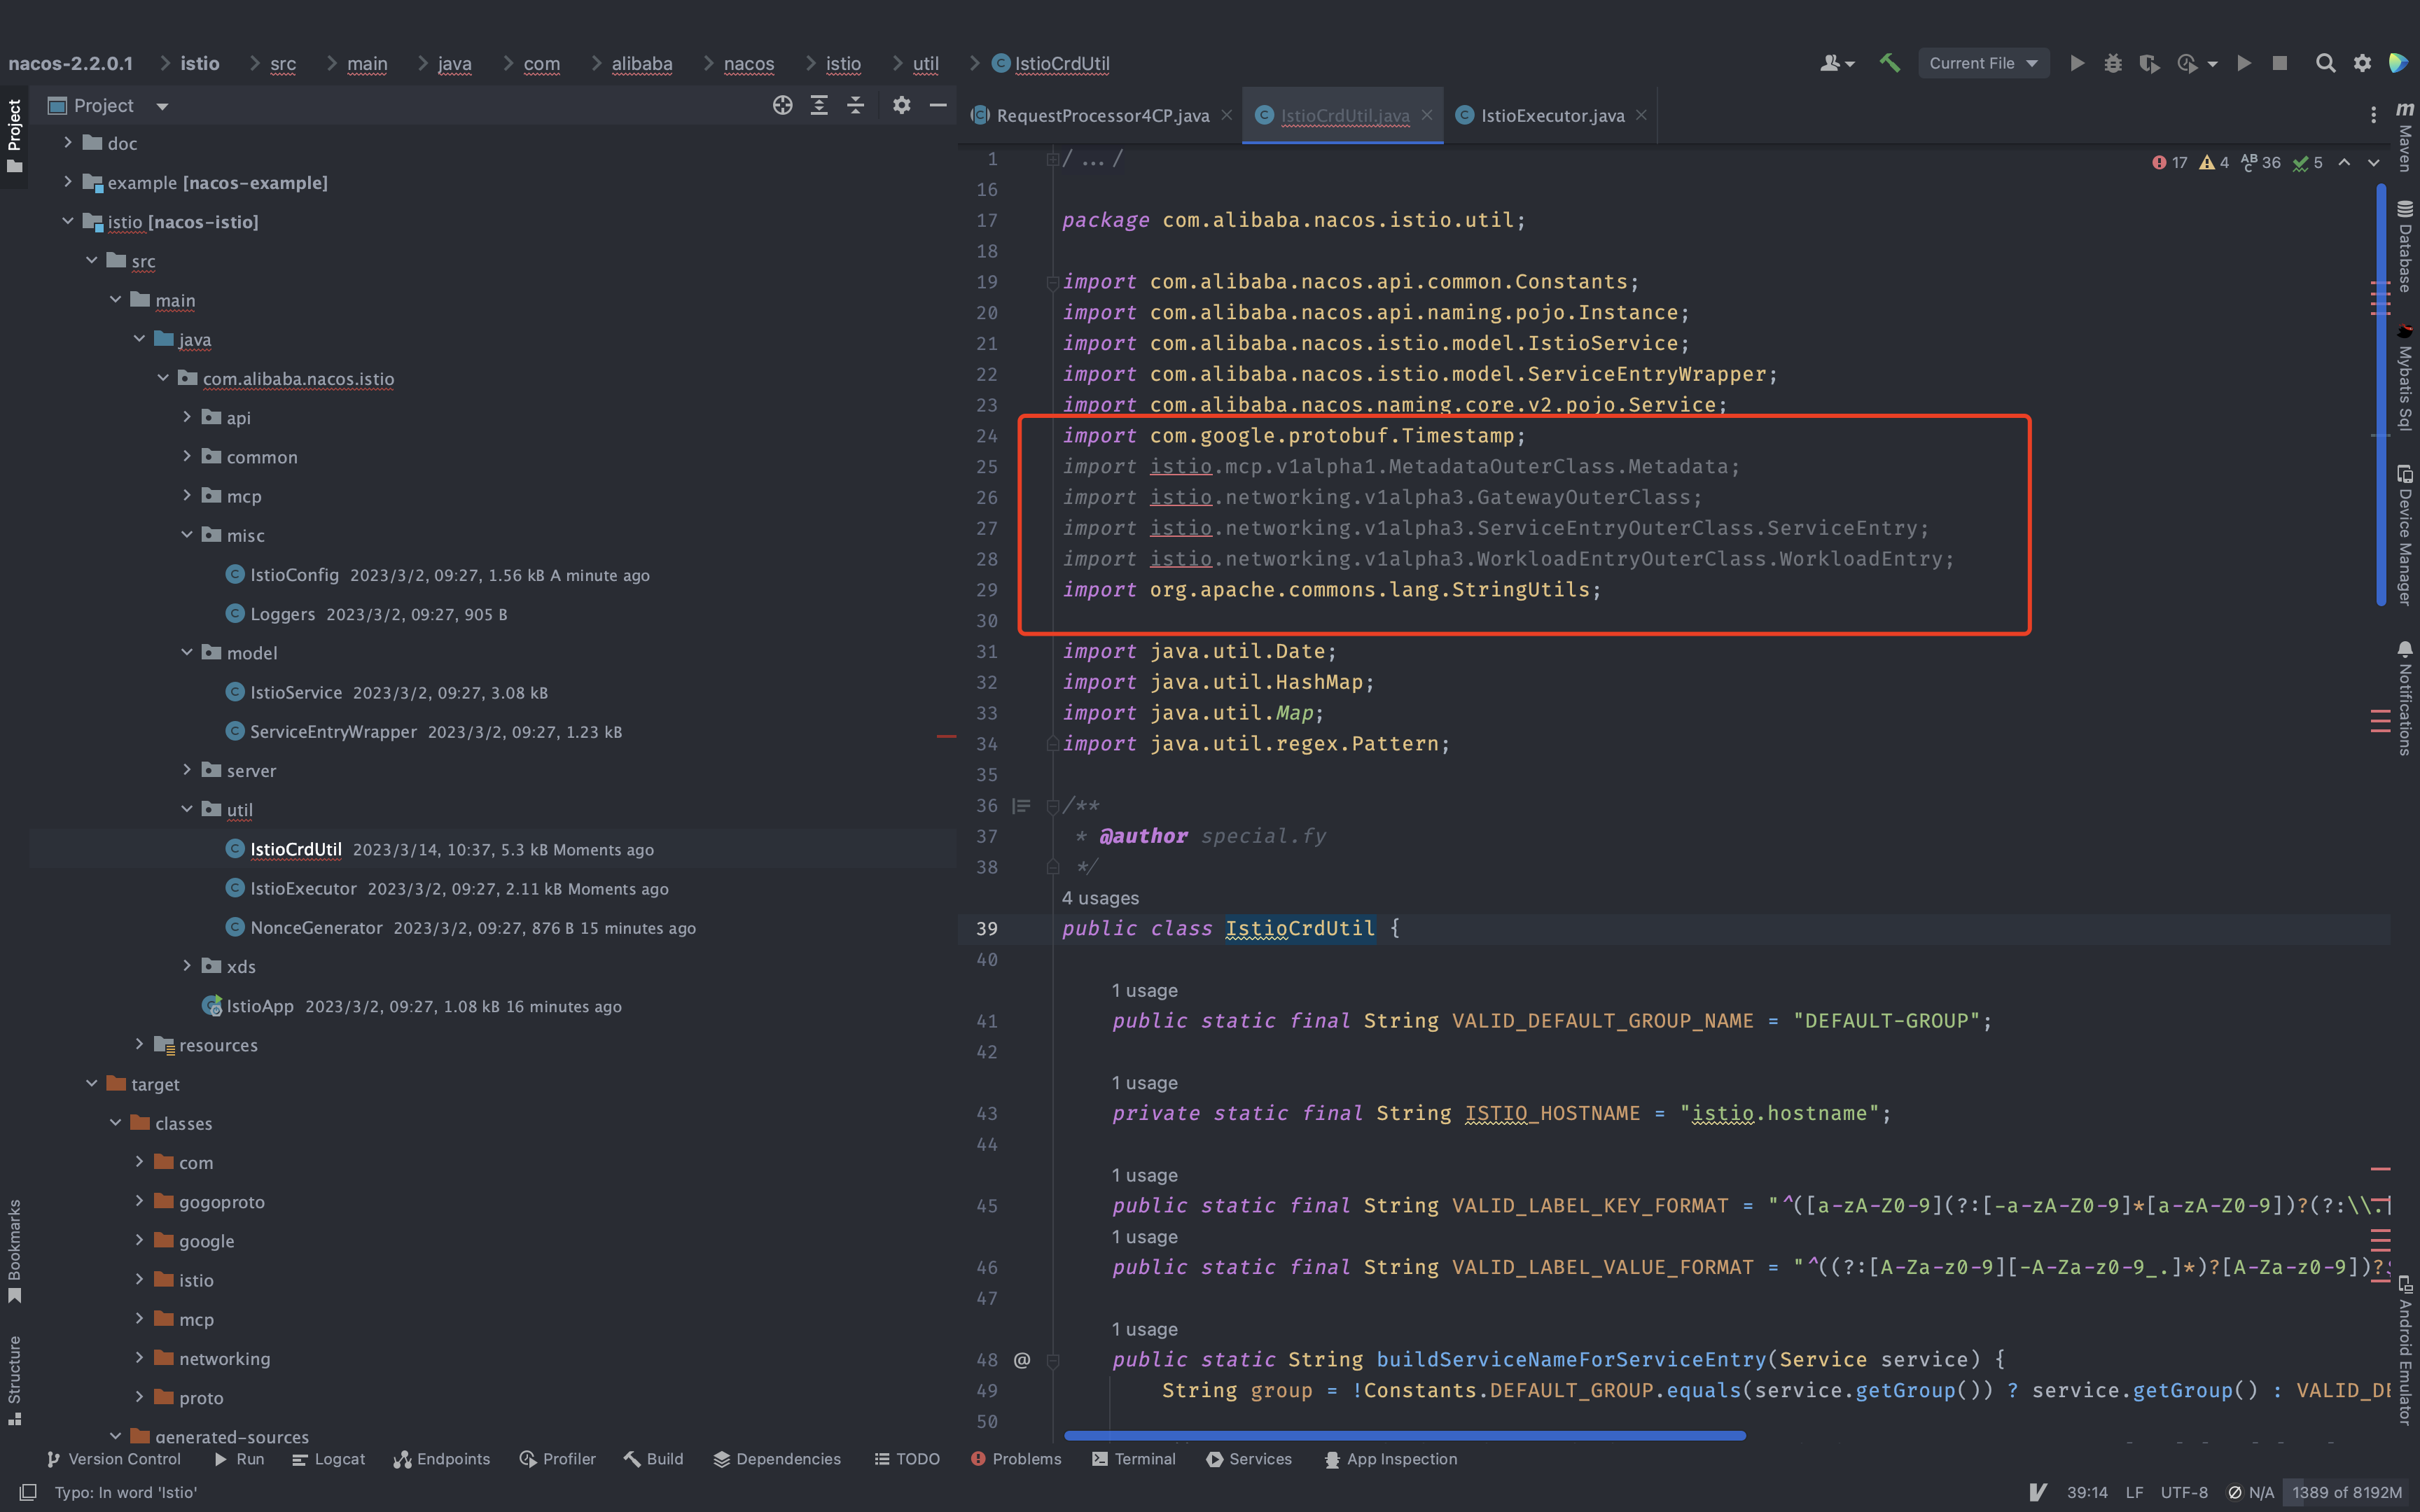Image resolution: width=2420 pixels, height=1512 pixels.
Task: Open Project view selector dropdown
Action: click(x=108, y=105)
